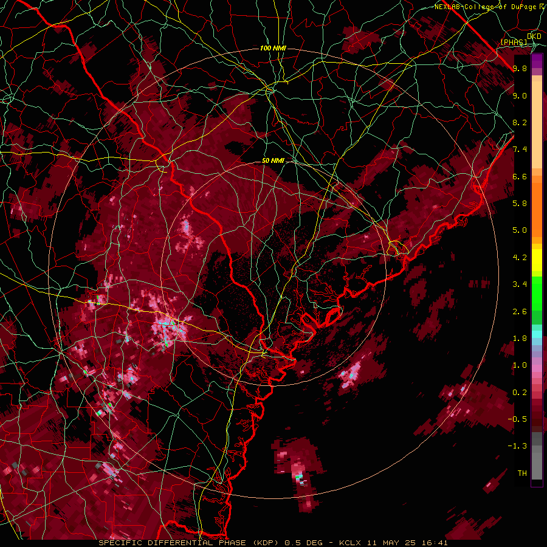Click the "[PHAS]" label above the color scale

pyautogui.click(x=514, y=42)
